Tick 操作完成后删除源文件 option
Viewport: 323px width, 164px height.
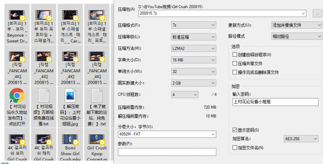[235, 72]
